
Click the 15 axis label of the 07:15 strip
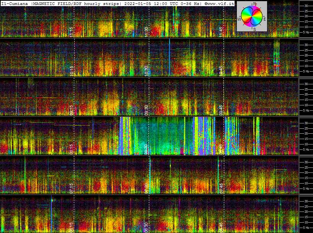click(306, 178)
